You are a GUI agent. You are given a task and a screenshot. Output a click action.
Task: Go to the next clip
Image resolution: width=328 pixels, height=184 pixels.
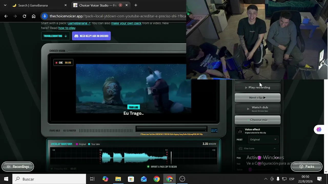258,98
